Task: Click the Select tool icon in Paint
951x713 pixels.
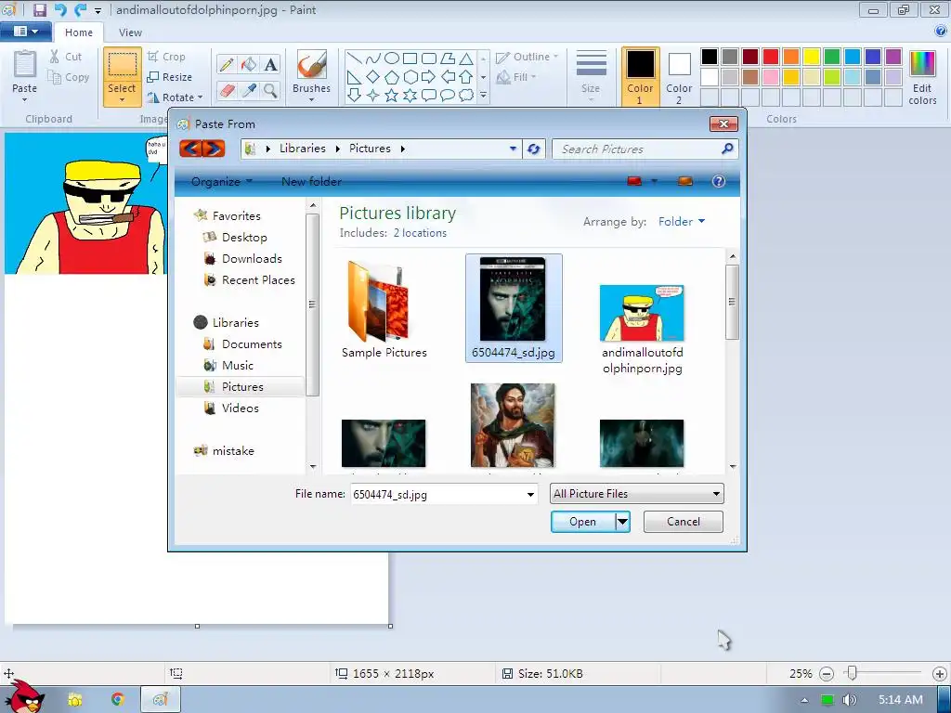Action: click(122, 66)
